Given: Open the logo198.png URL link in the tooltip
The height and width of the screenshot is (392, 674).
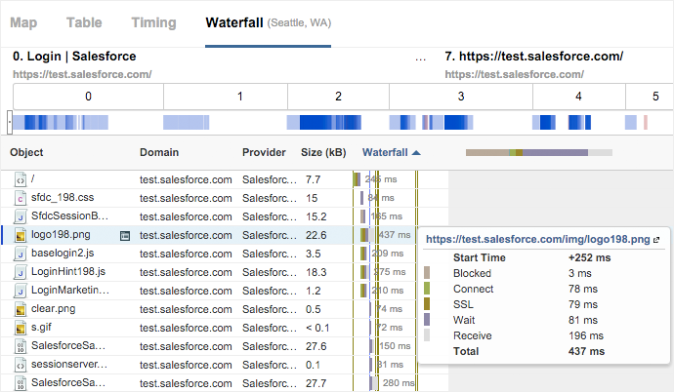Looking at the screenshot, I should pos(538,239).
